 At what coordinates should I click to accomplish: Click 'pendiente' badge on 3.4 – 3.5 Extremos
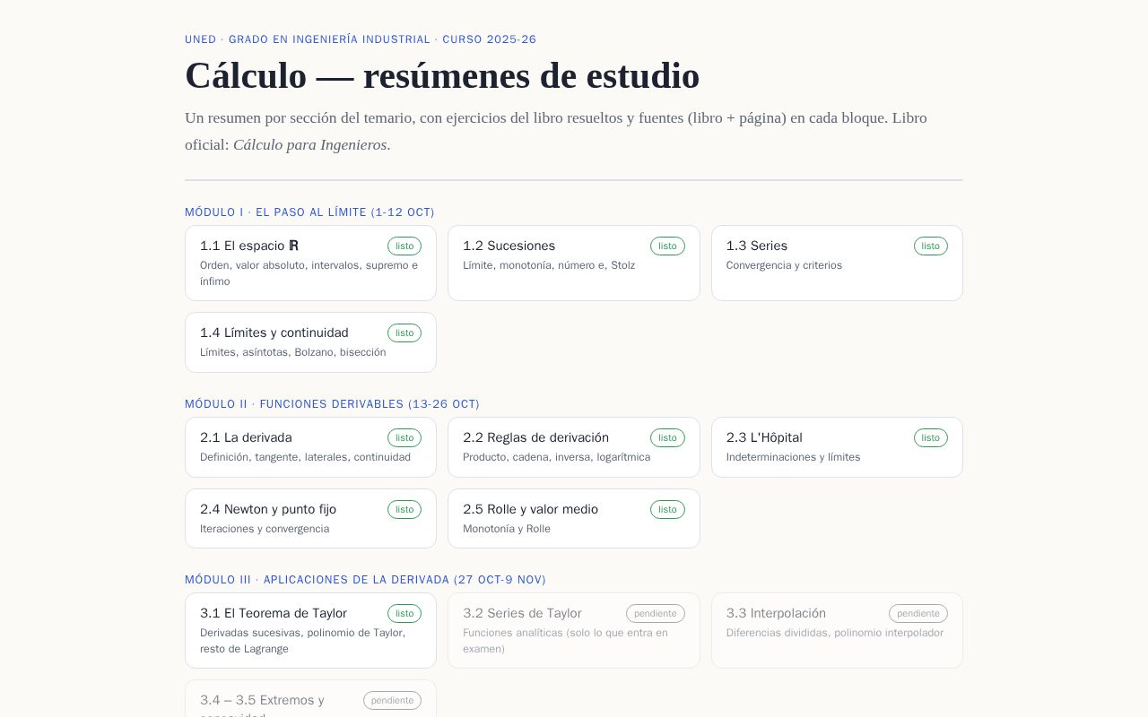click(x=392, y=700)
